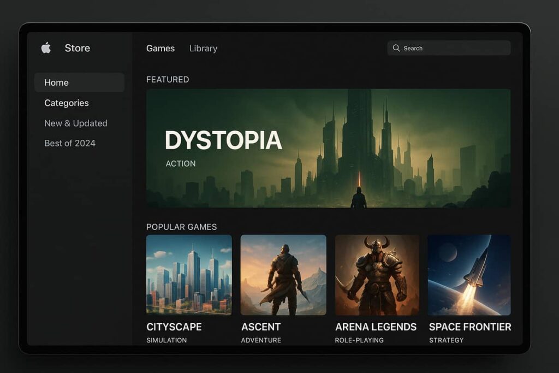Screen dimensions: 559x373
Task: Open the Arena Legends game thumbnail
Action: coord(377,275)
